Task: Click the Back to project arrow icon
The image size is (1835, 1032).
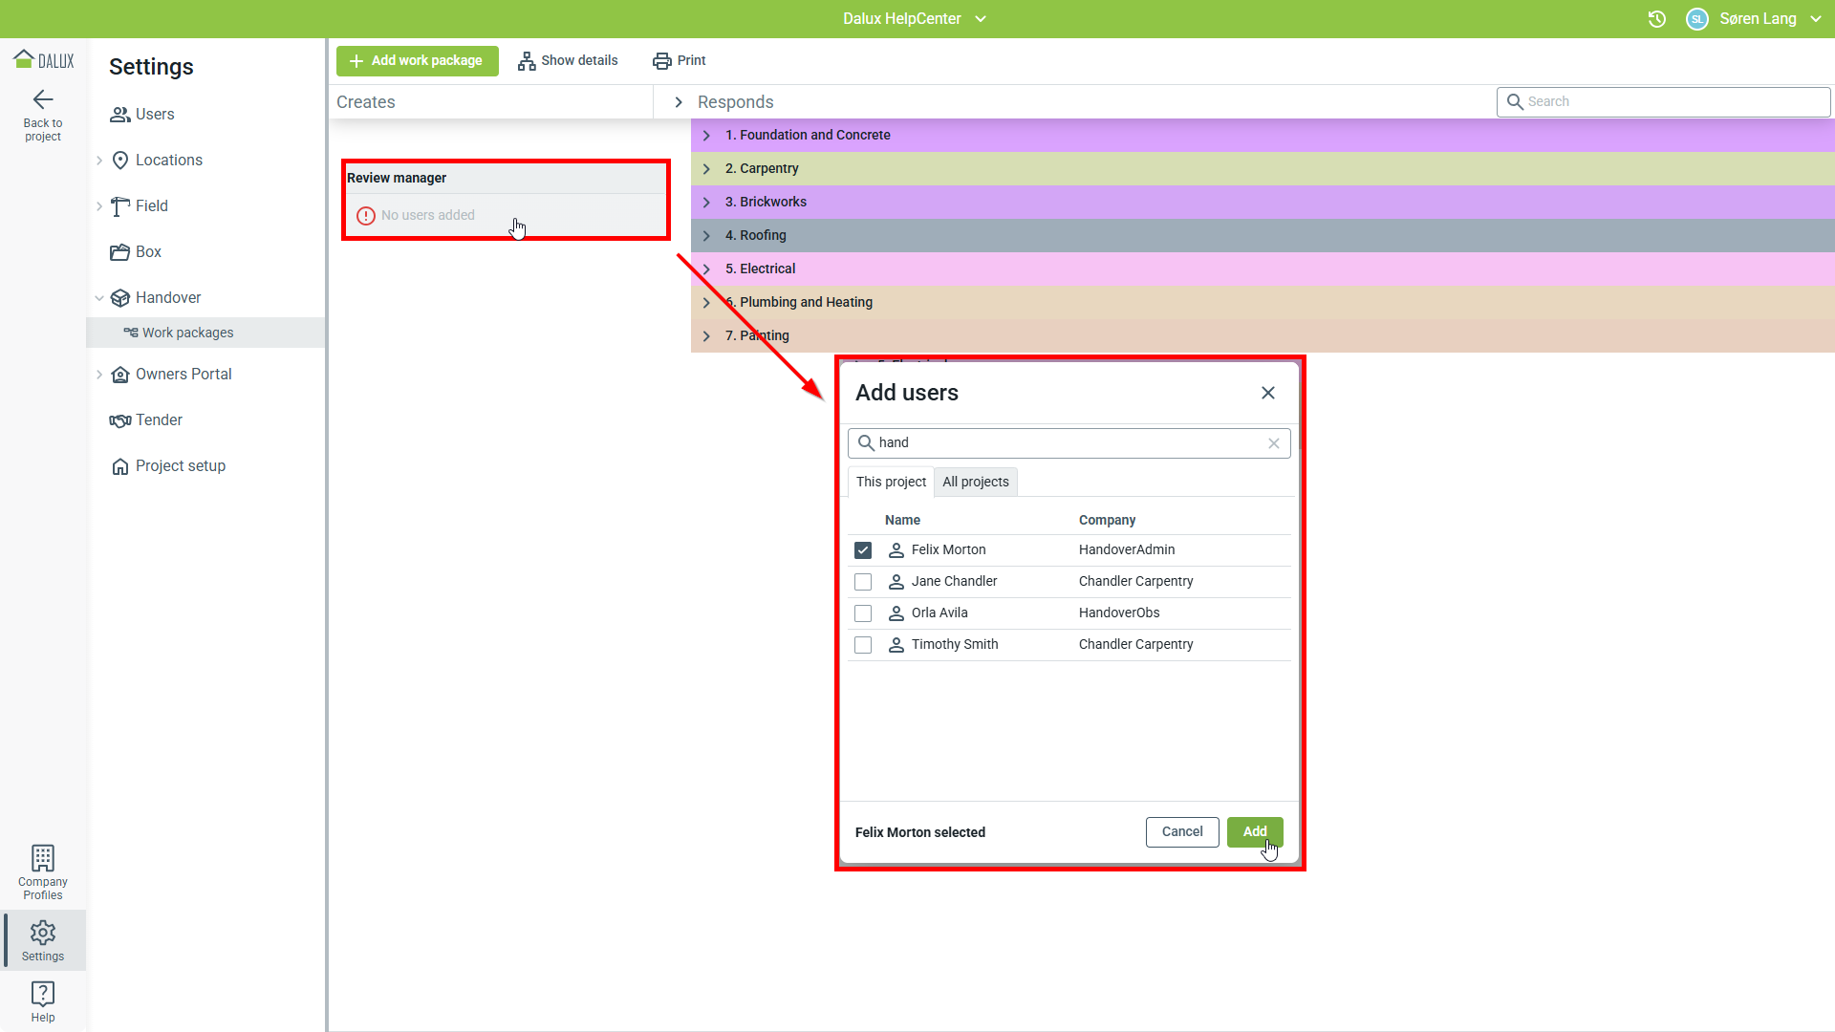Action: tap(43, 99)
